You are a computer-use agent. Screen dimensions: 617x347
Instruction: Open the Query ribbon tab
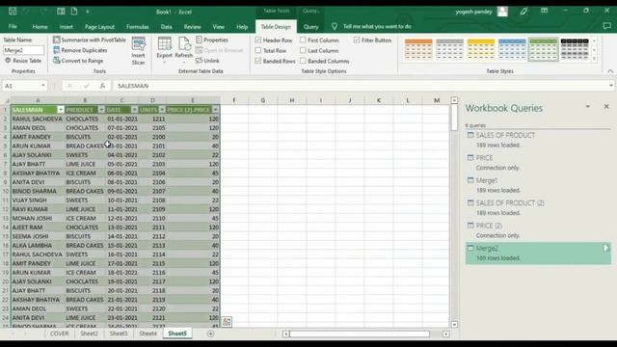tap(310, 27)
